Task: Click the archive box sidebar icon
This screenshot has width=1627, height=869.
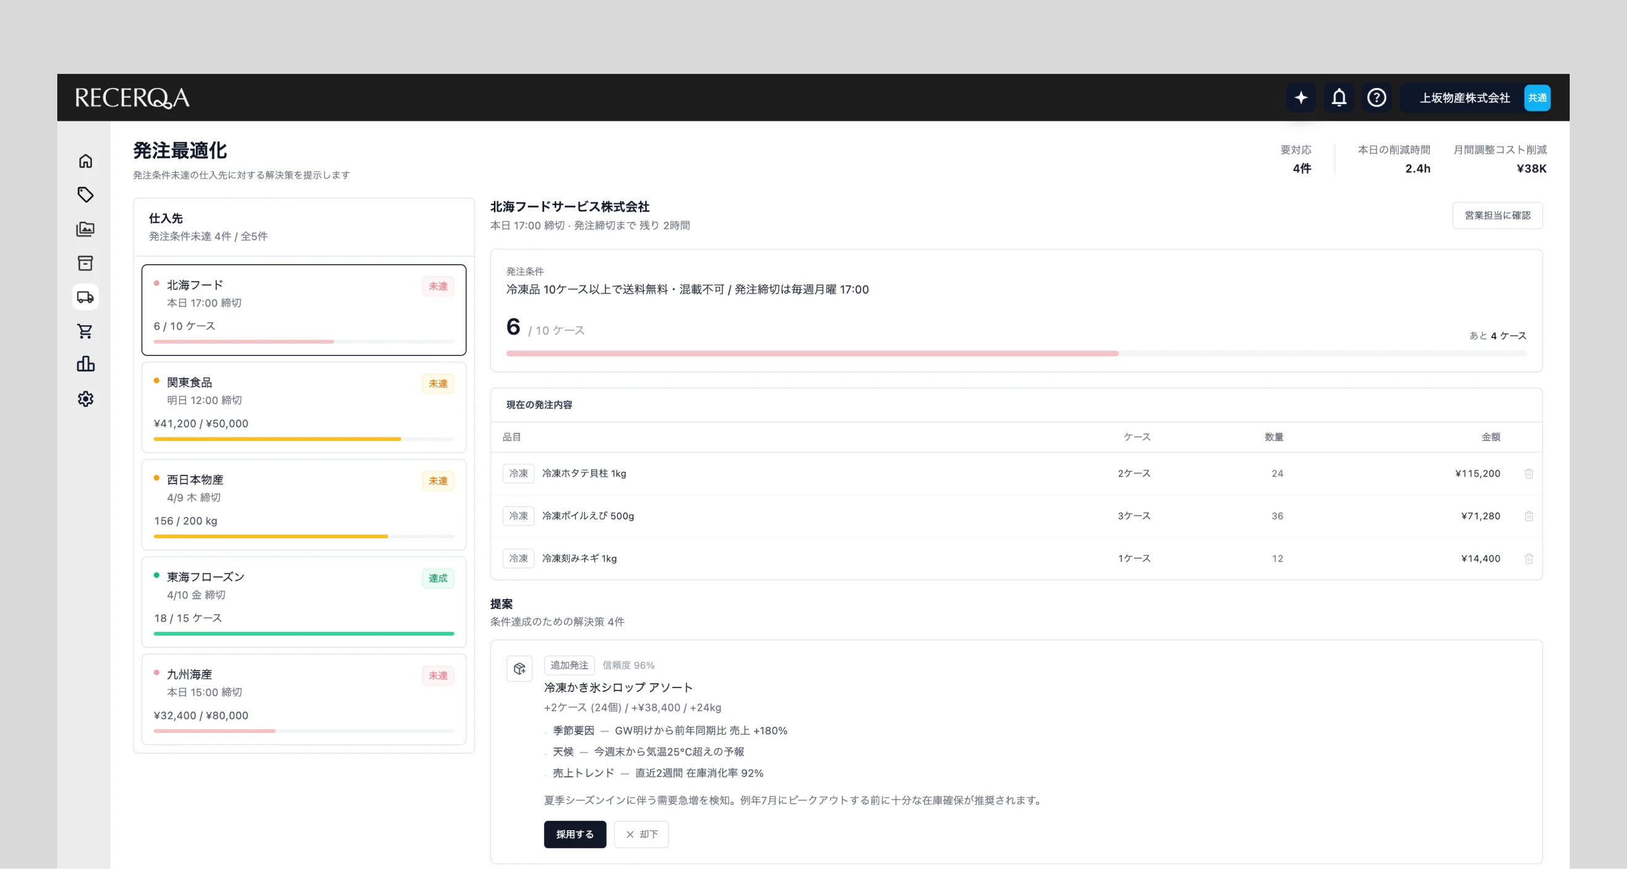Action: point(85,263)
